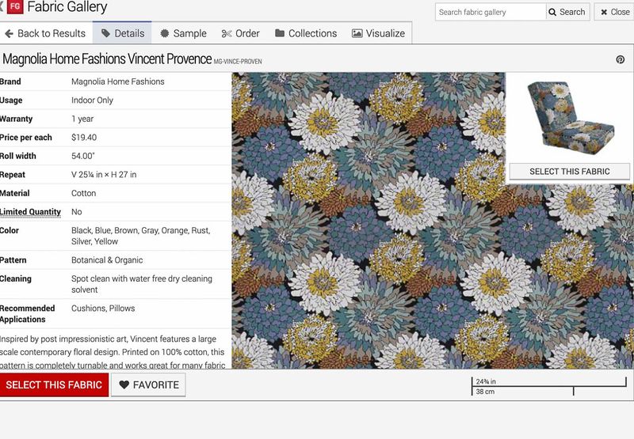Click the Color value list Black, Blue, Brown

[x=141, y=236]
